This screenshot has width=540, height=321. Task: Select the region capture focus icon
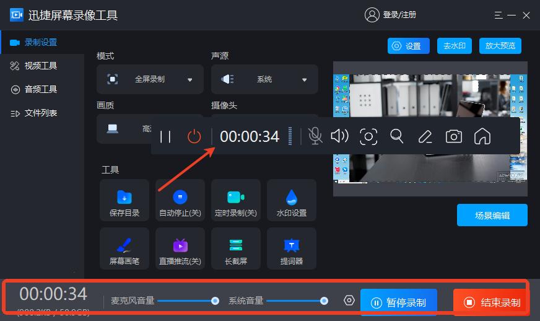coord(368,136)
